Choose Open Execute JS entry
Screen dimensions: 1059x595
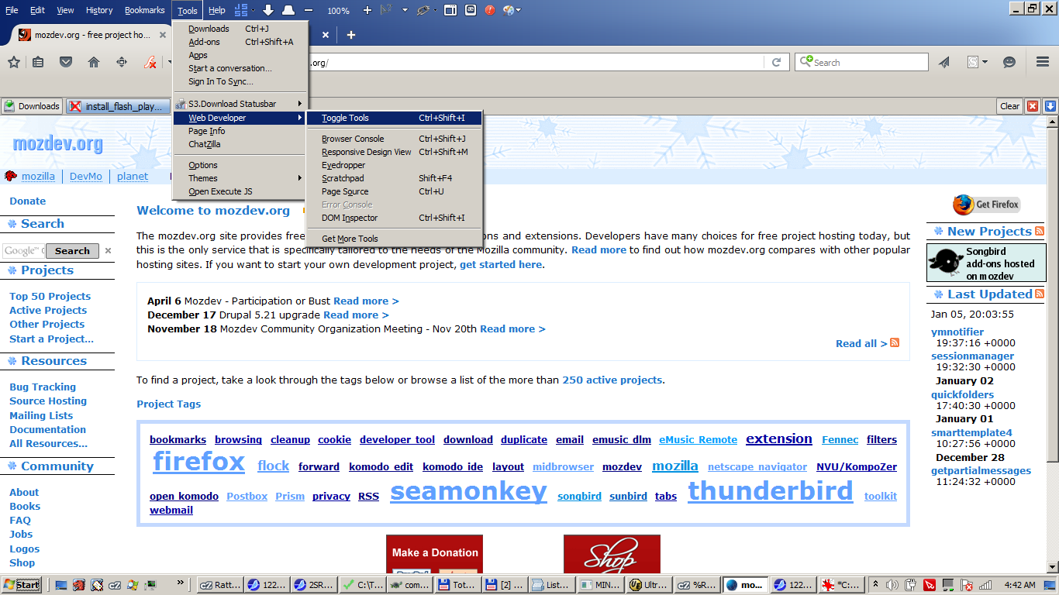coord(240,191)
